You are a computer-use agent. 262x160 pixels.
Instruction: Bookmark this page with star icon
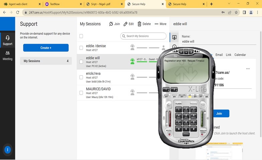[x=236, y=12]
